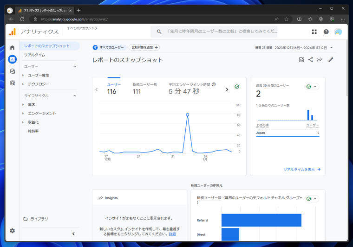Open the Home icon in left rail
Screen dimensions: 353x247
(x=13, y=47)
